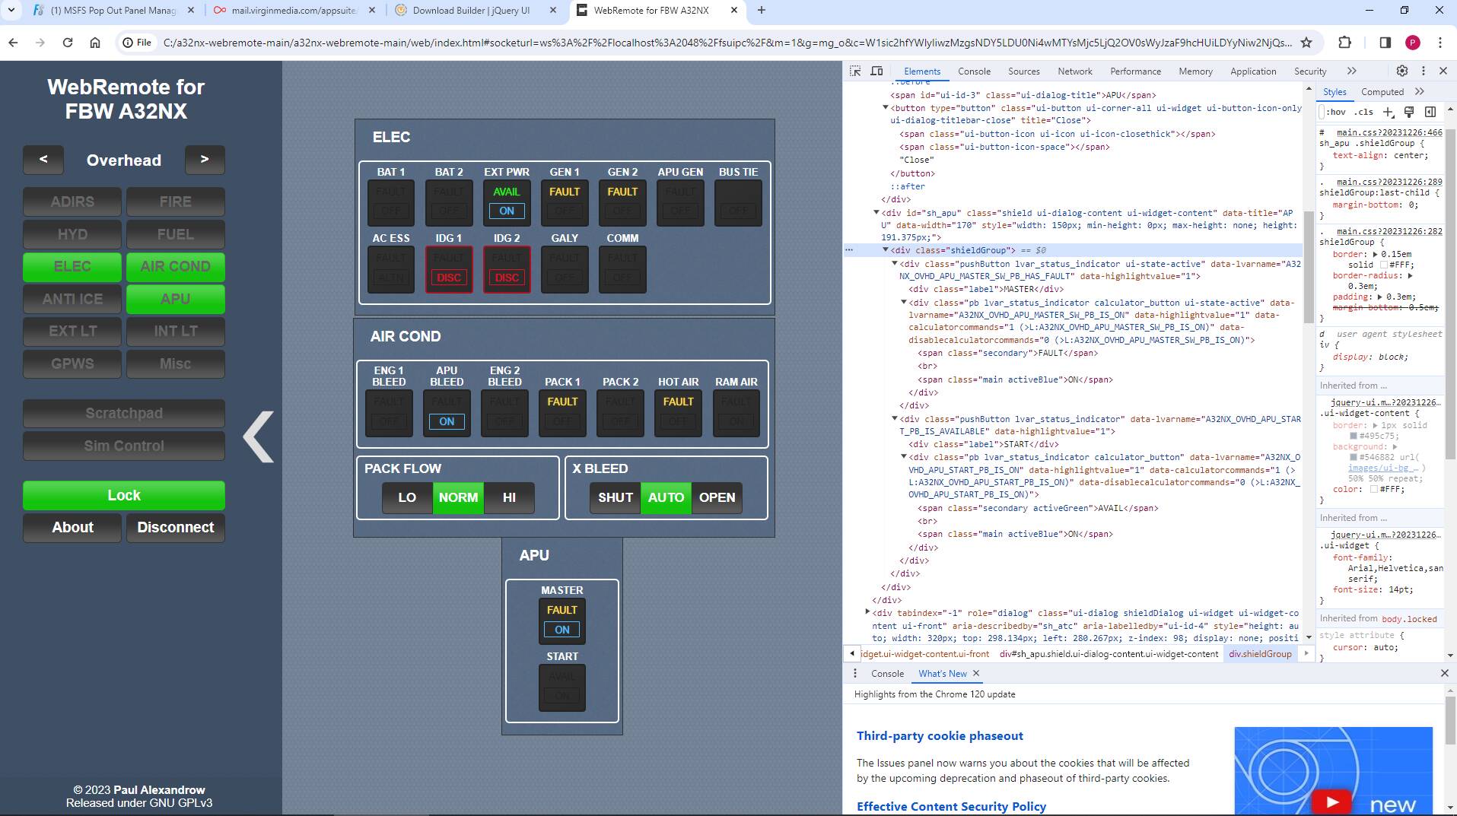Switch to the Console tab in DevTools
The height and width of the screenshot is (816, 1457).
(974, 71)
